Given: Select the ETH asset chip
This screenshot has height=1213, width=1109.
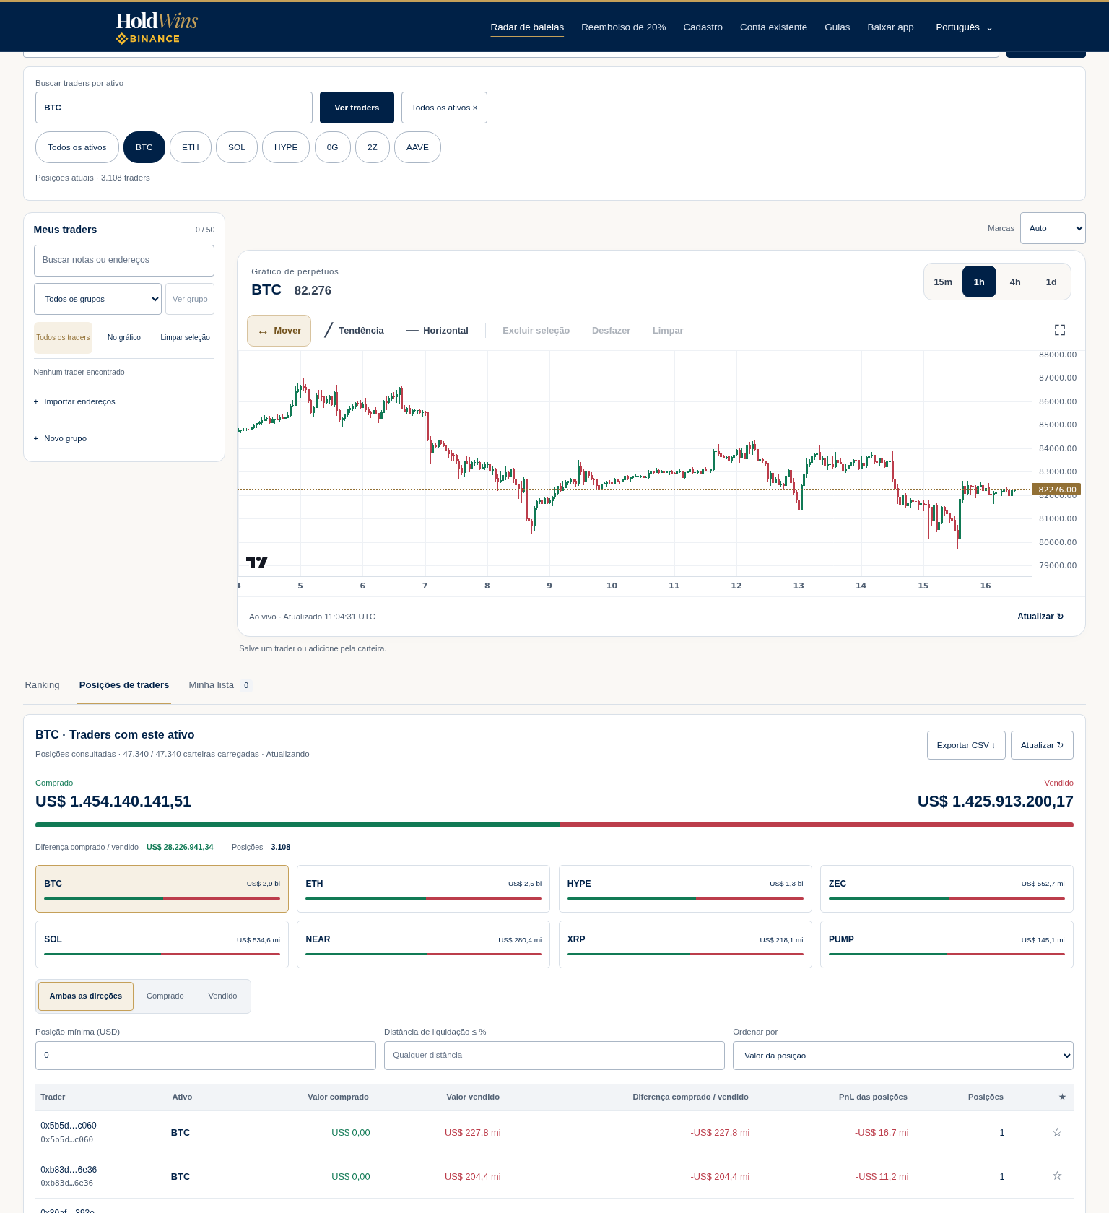Looking at the screenshot, I should click(x=191, y=147).
